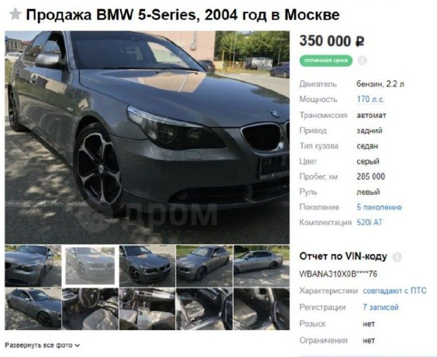Click the chevron next to 'Развернуть все фото'

(77, 346)
